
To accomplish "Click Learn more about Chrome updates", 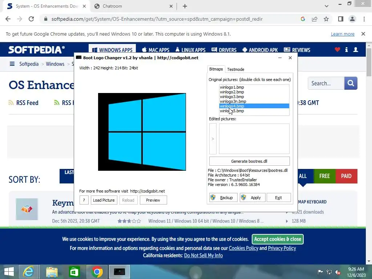I will (343, 34).
